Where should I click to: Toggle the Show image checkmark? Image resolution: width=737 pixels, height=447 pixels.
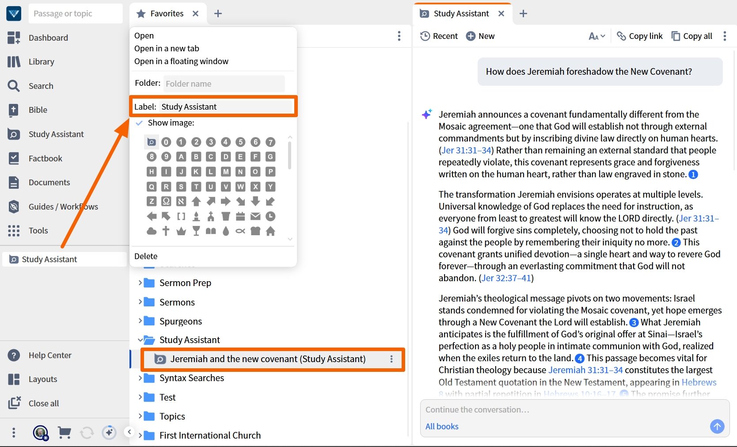click(x=139, y=122)
